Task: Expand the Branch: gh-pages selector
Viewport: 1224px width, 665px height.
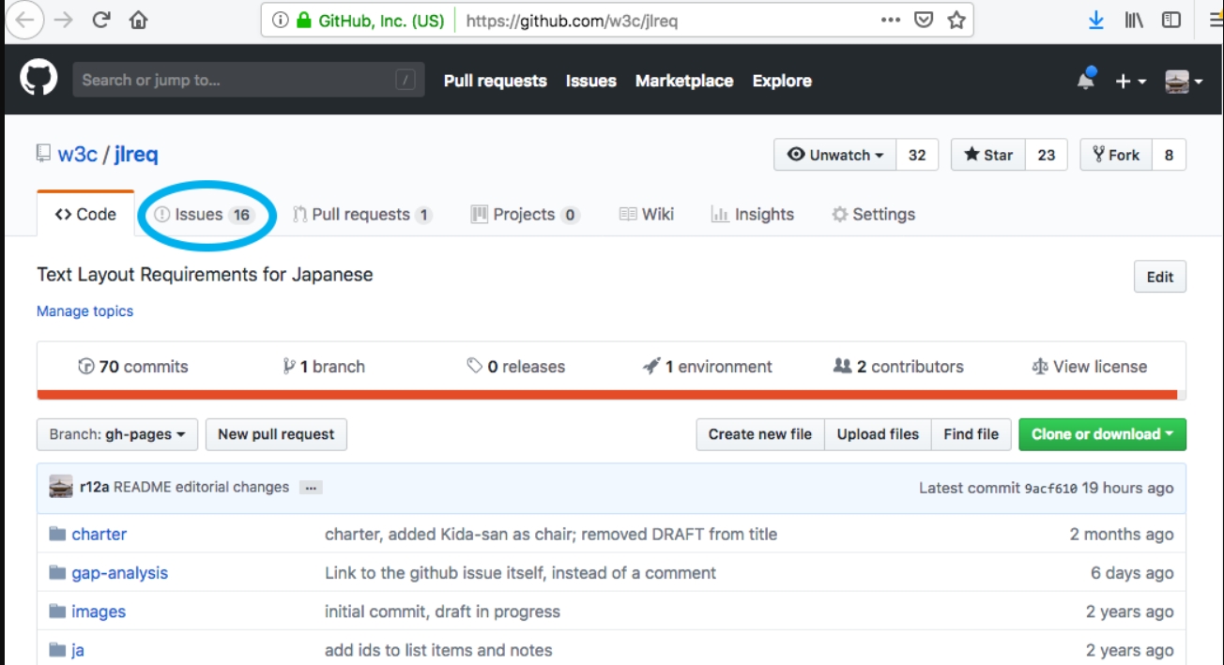Action: pyautogui.click(x=117, y=434)
